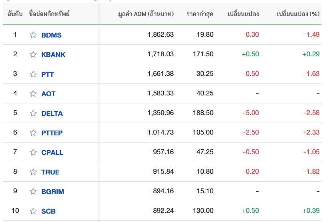
Task: Click the ชื่อย่อหลักทรัพย์ column header
Action: 49,14
